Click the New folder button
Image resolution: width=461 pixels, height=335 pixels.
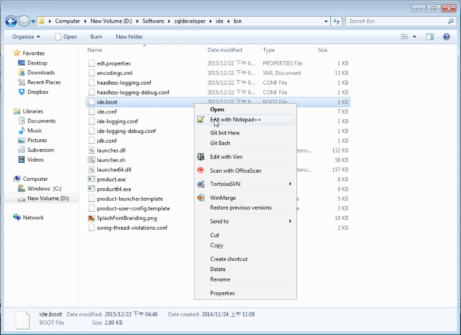click(129, 37)
